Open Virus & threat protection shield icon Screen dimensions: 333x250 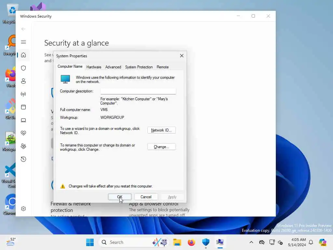point(23,68)
